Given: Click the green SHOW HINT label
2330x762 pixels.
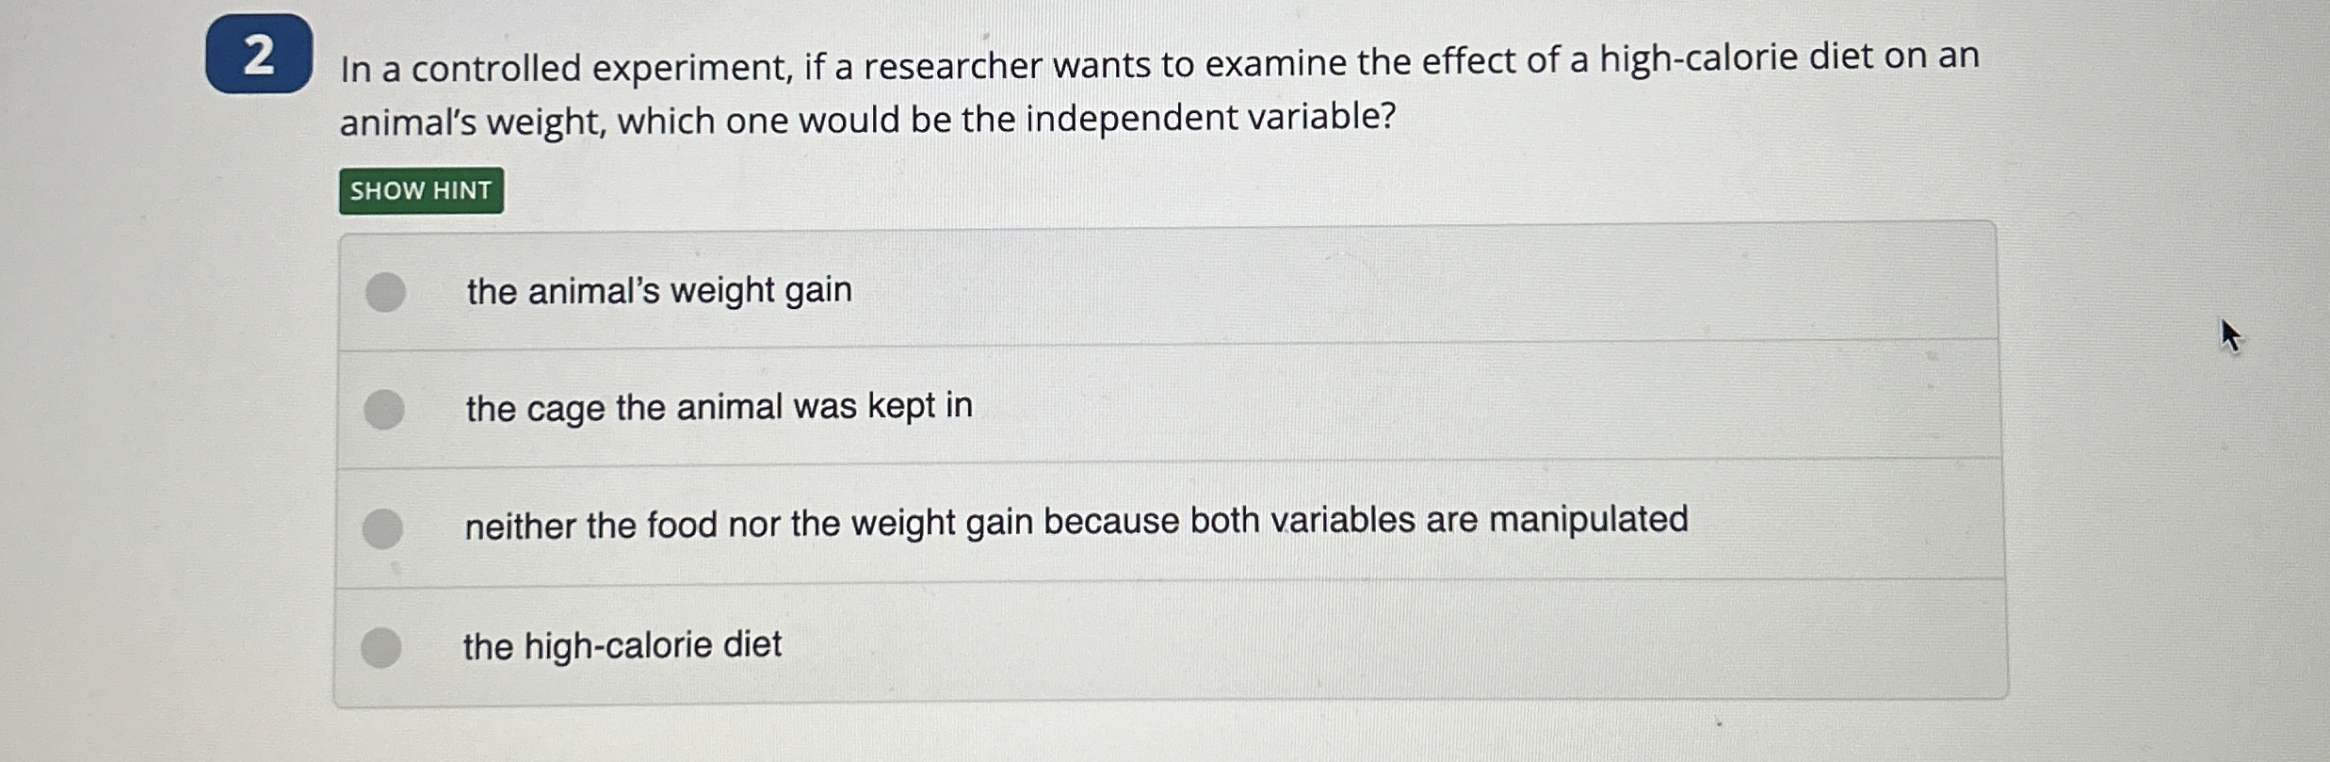Looking at the screenshot, I should [x=421, y=190].
